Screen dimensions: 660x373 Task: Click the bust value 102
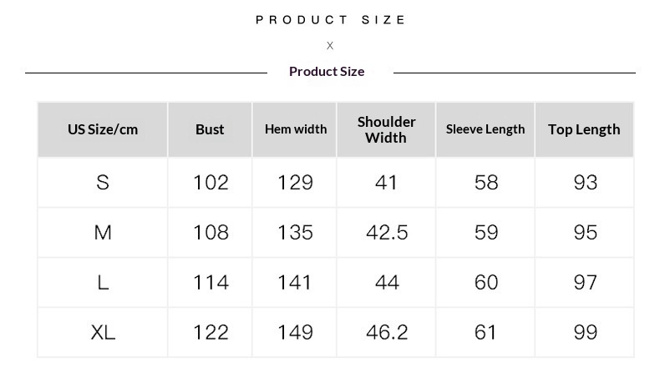coord(211,183)
